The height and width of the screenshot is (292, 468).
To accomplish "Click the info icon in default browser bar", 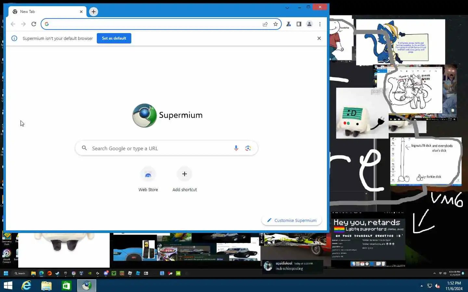I will pos(14,38).
